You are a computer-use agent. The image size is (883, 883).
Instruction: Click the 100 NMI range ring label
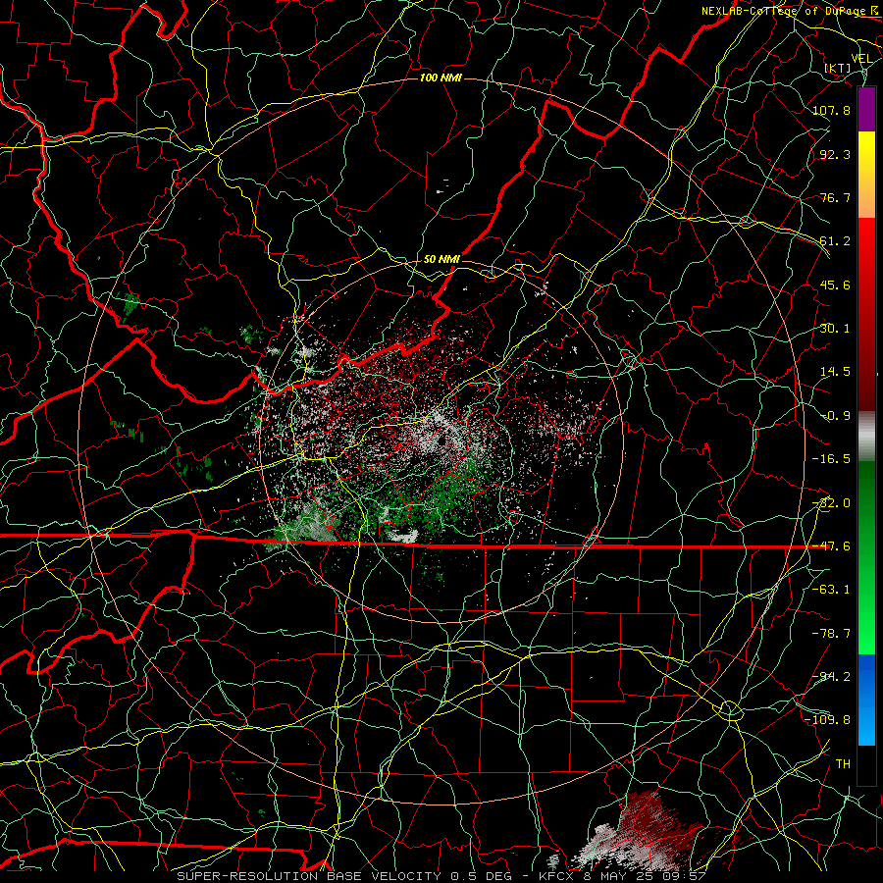click(x=441, y=78)
